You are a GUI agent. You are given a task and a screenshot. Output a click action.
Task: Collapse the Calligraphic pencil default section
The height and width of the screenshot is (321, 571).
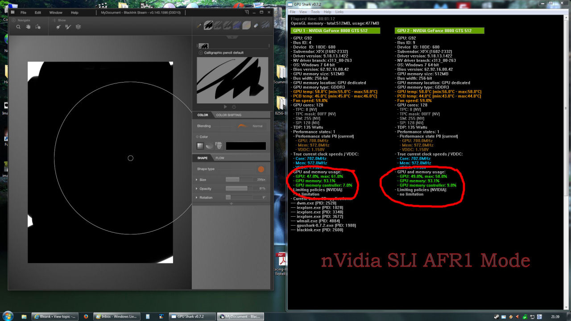[x=200, y=53]
